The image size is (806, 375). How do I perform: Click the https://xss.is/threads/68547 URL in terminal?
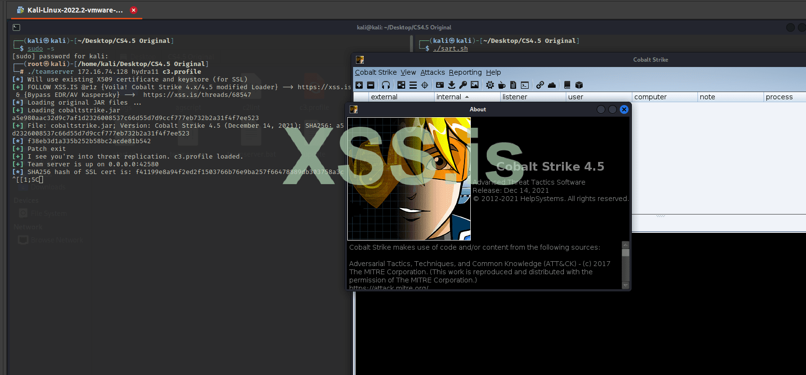(x=197, y=95)
